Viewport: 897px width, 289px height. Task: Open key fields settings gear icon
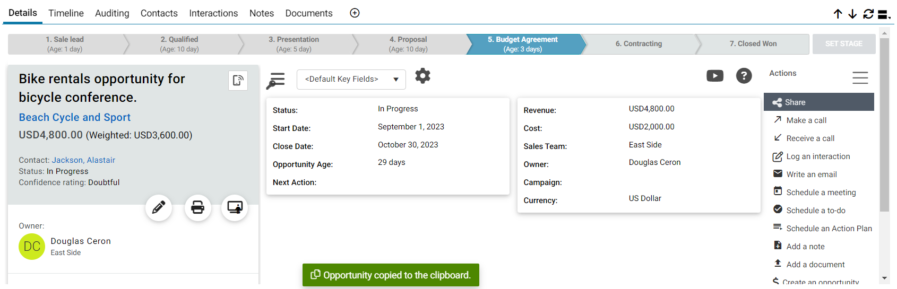tap(422, 76)
